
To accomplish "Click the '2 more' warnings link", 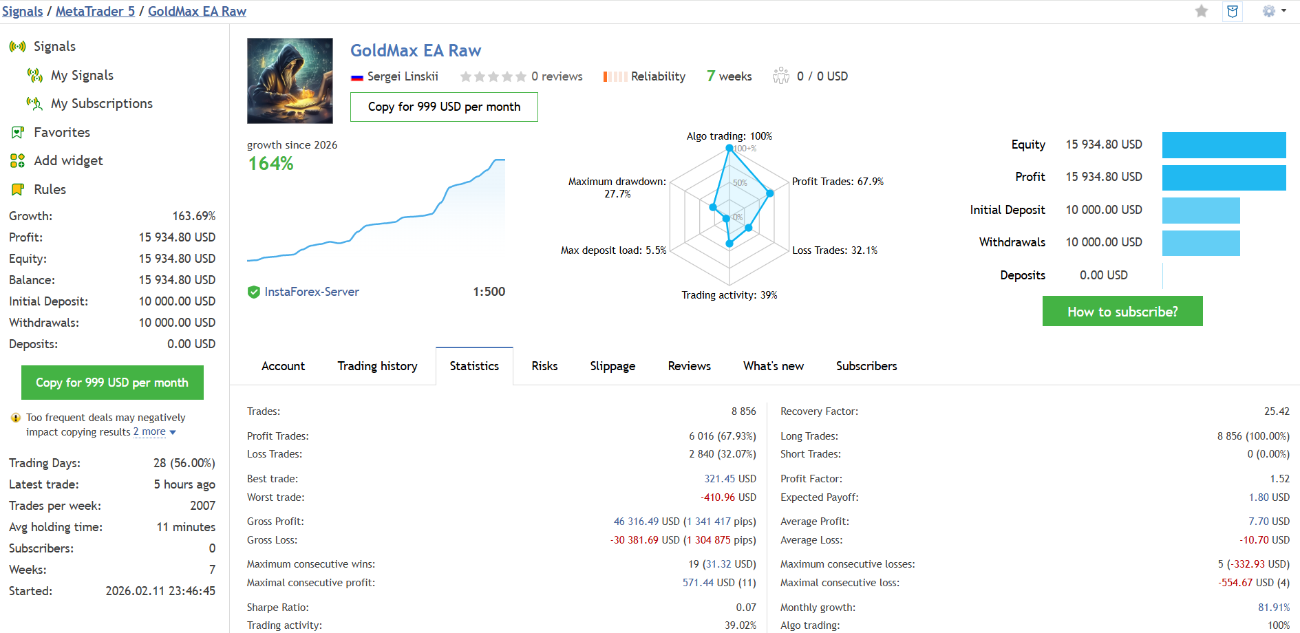I will click(x=149, y=432).
